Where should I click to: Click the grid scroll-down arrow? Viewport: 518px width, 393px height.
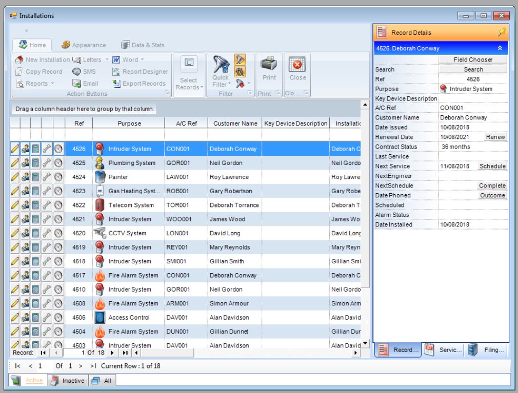(365, 343)
